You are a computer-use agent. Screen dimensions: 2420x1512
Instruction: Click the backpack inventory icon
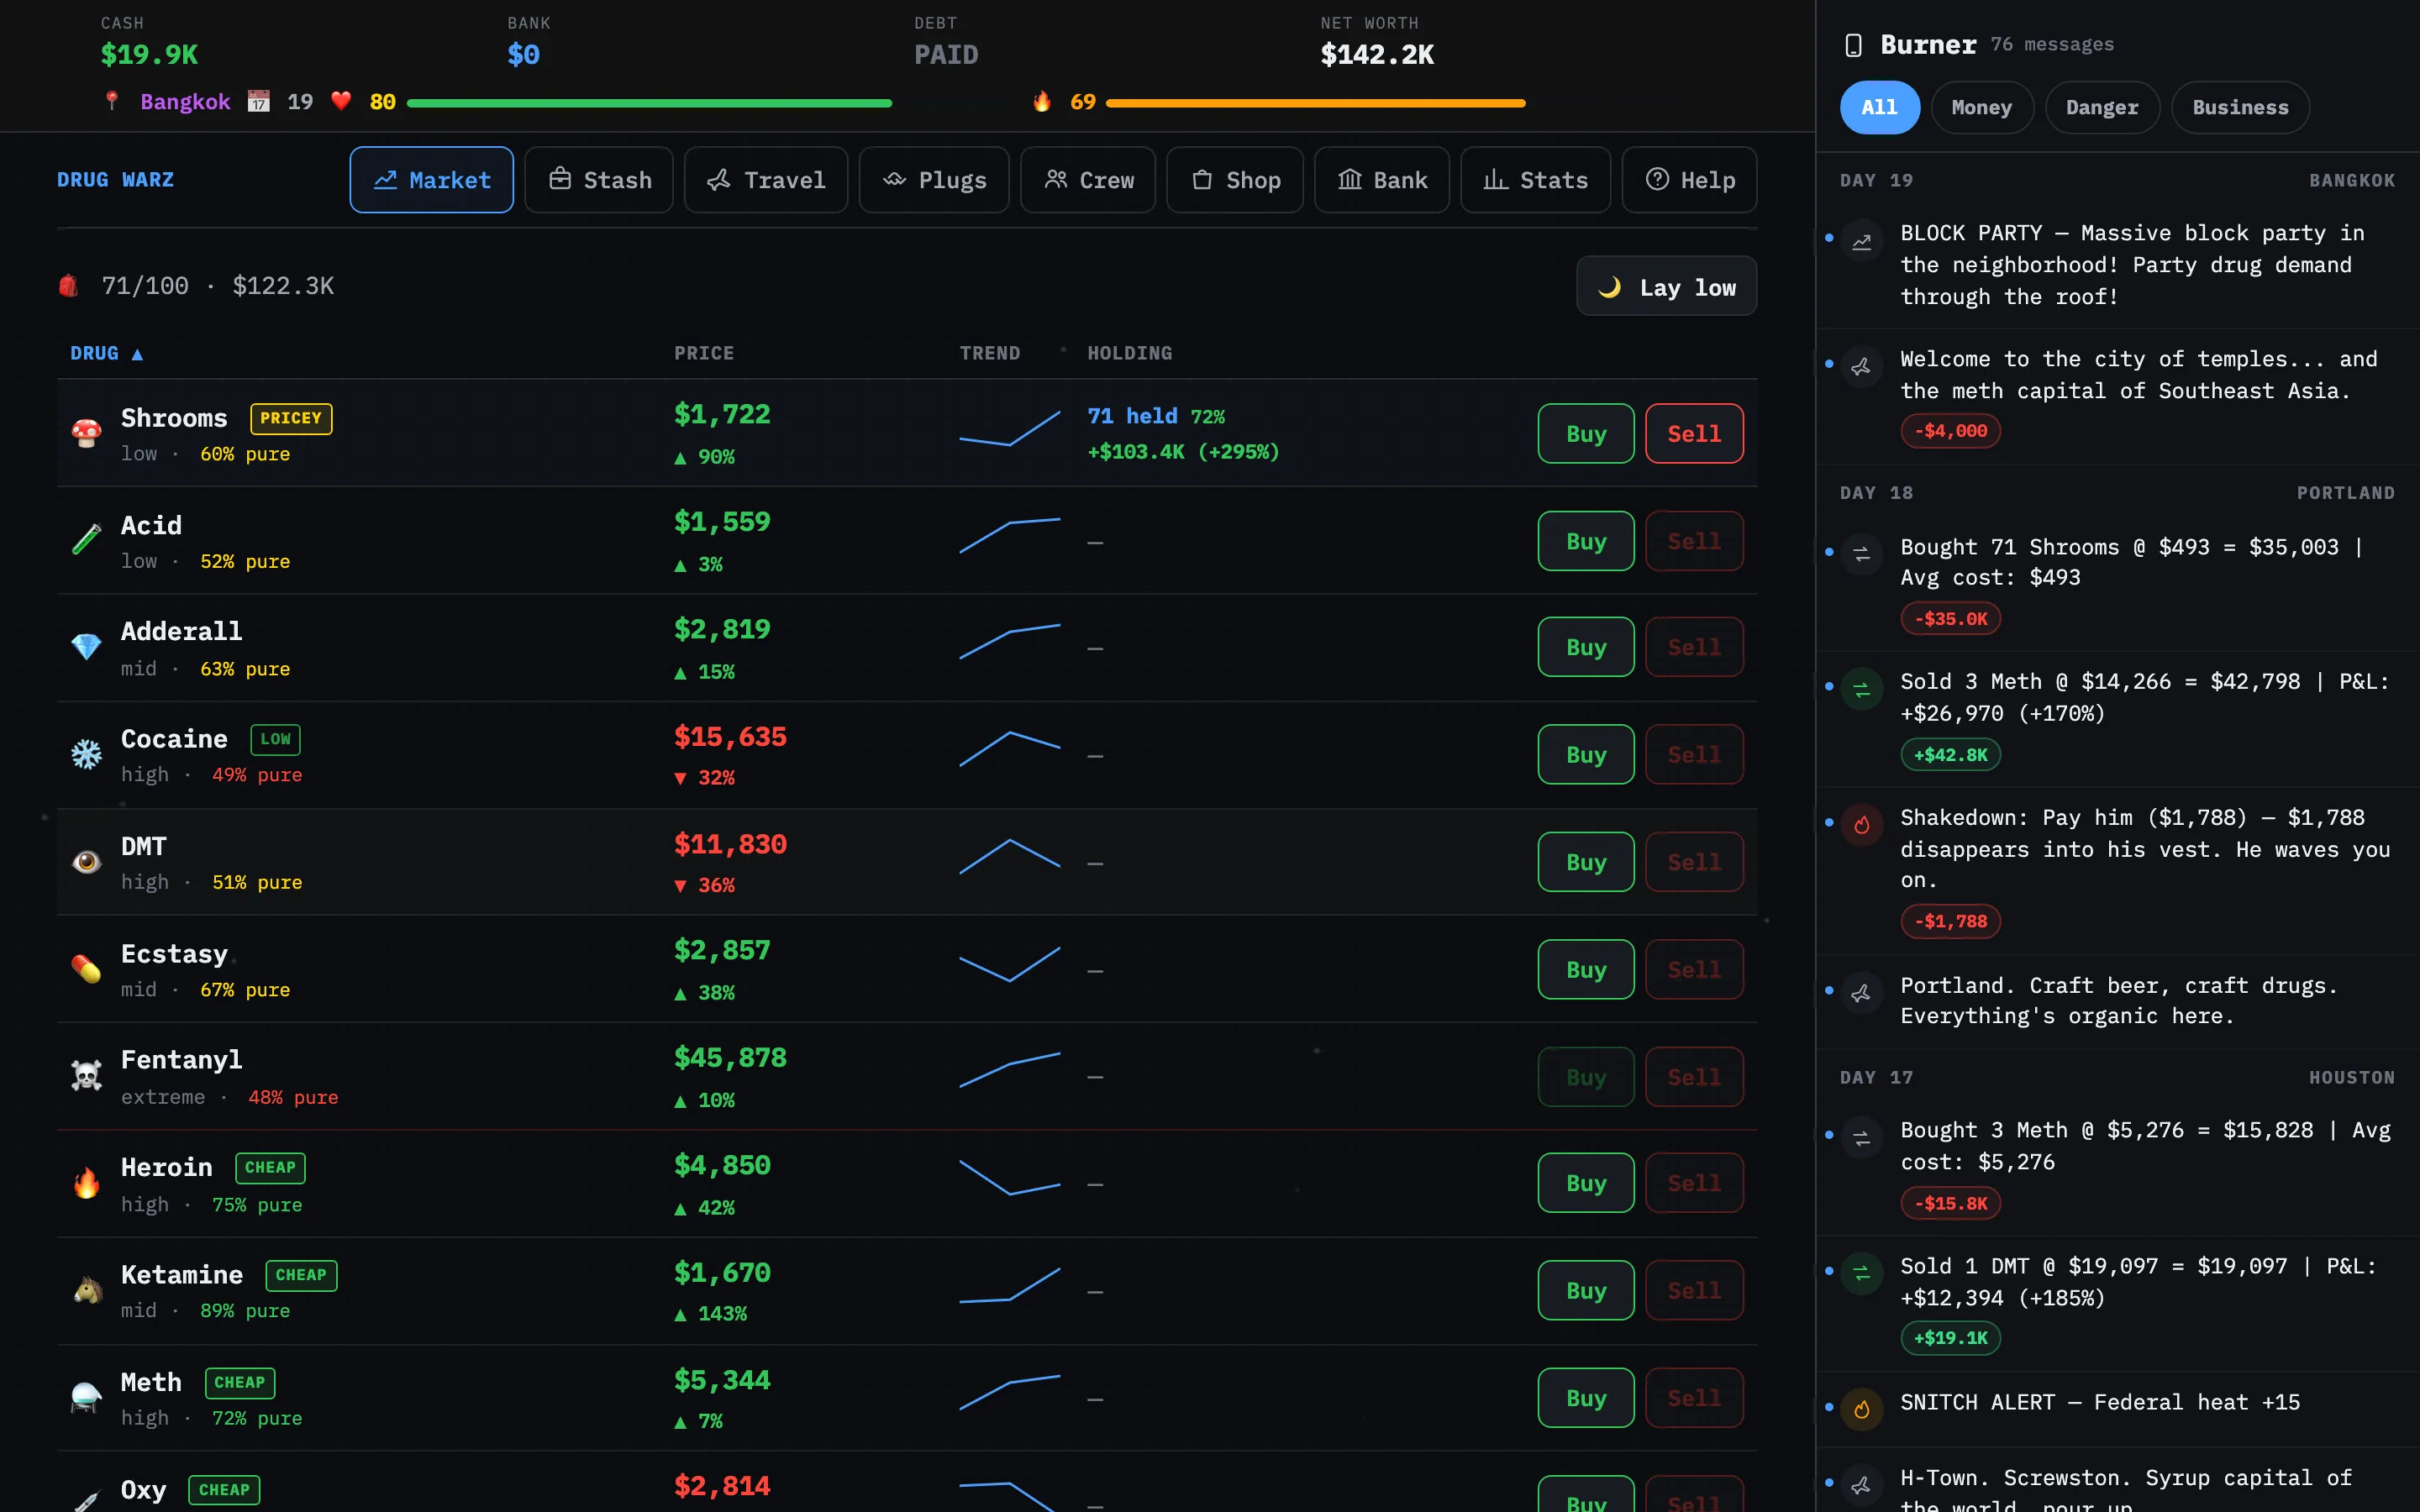(68, 286)
